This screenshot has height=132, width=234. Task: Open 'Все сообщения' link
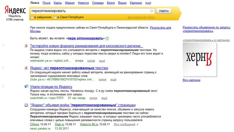125,124
